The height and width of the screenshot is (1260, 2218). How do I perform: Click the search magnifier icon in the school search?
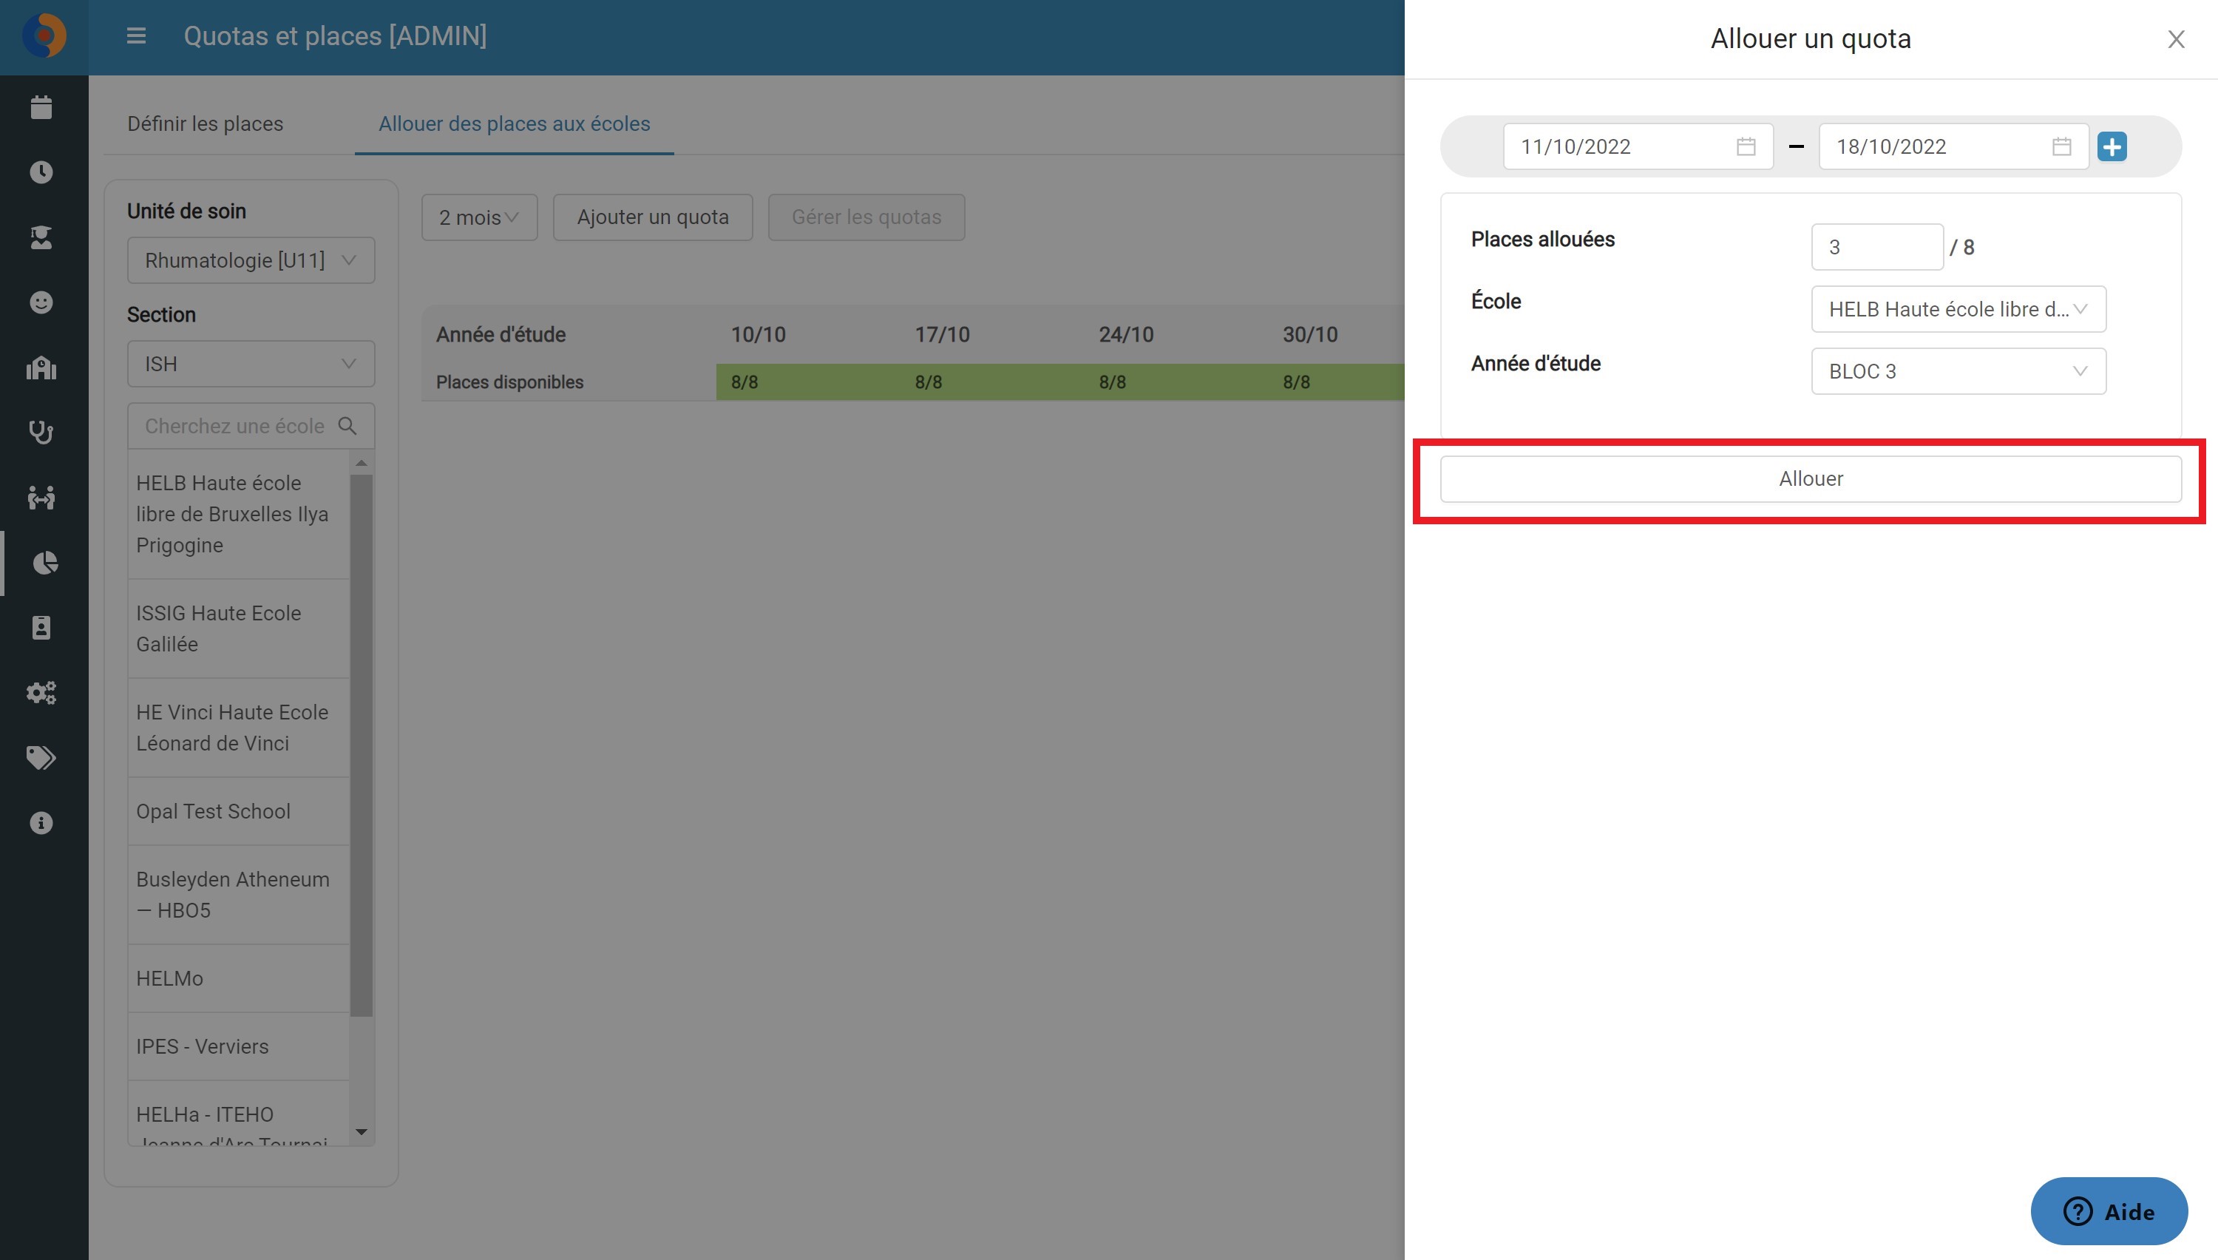pyautogui.click(x=347, y=426)
